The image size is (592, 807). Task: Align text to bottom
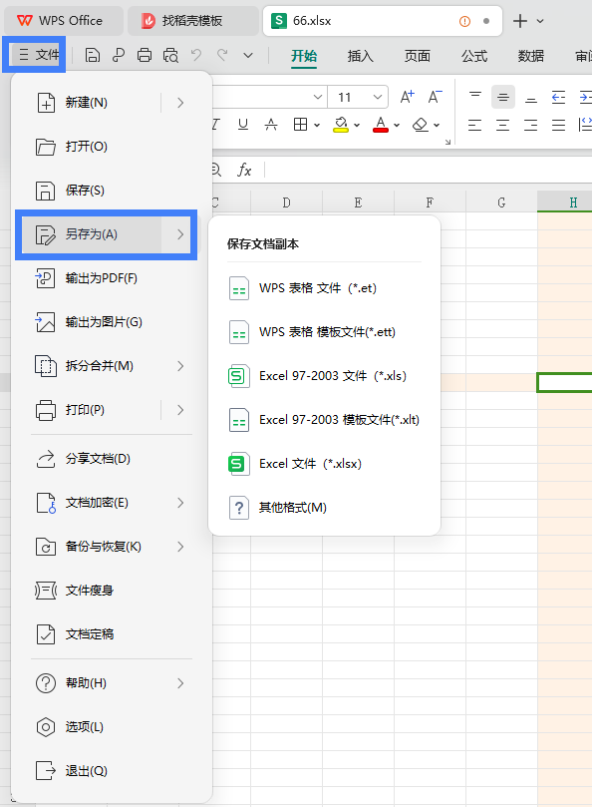(531, 98)
